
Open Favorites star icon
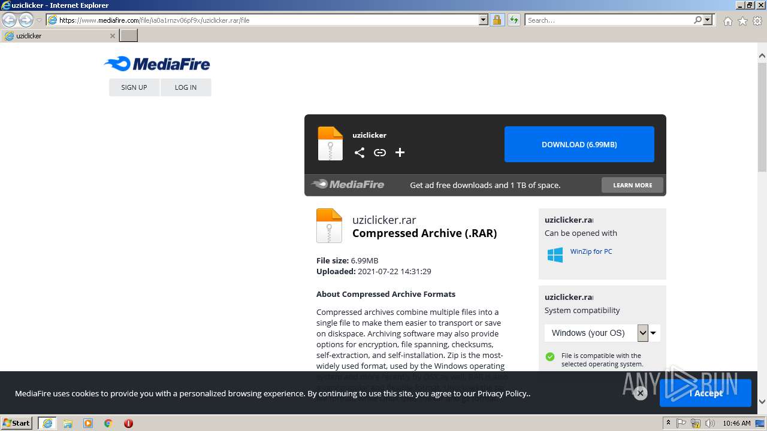pos(742,21)
